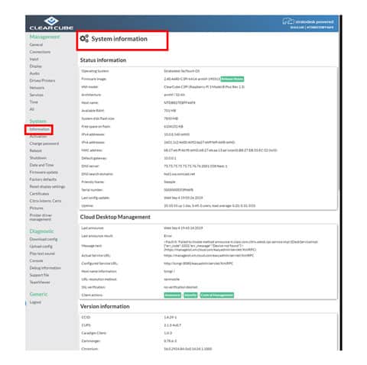367x365 pixels.
Task: Select Time under Management
Action: coord(34,102)
